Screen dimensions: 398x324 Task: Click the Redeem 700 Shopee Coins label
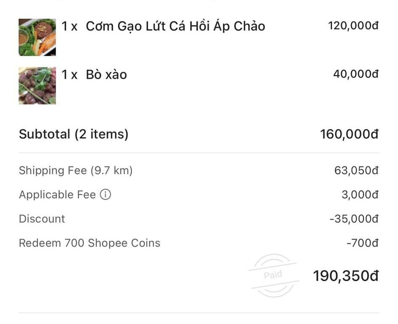(90, 243)
